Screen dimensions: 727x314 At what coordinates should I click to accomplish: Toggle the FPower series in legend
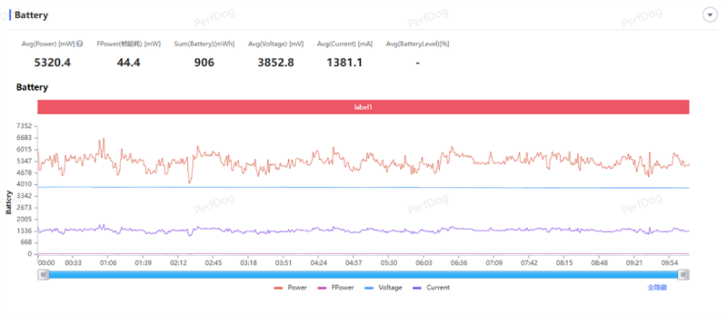click(336, 288)
